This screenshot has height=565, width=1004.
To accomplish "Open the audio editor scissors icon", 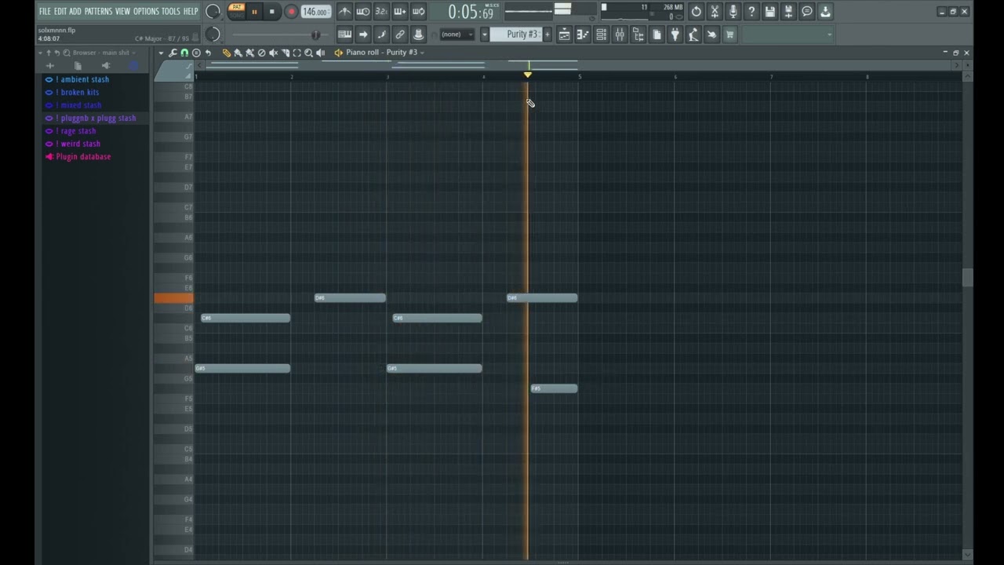I will [x=715, y=12].
